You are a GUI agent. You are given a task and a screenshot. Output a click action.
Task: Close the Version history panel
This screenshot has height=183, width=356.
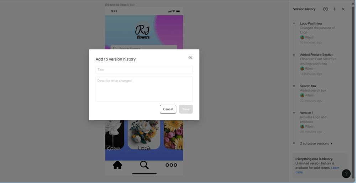343,9
